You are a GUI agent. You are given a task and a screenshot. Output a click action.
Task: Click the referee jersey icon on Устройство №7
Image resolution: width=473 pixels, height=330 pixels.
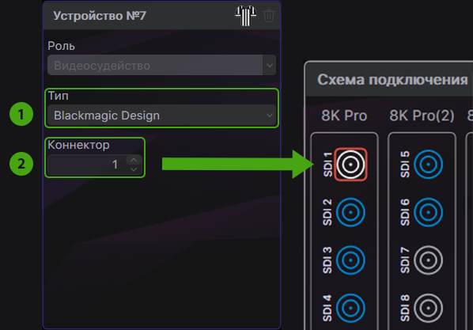tap(245, 15)
